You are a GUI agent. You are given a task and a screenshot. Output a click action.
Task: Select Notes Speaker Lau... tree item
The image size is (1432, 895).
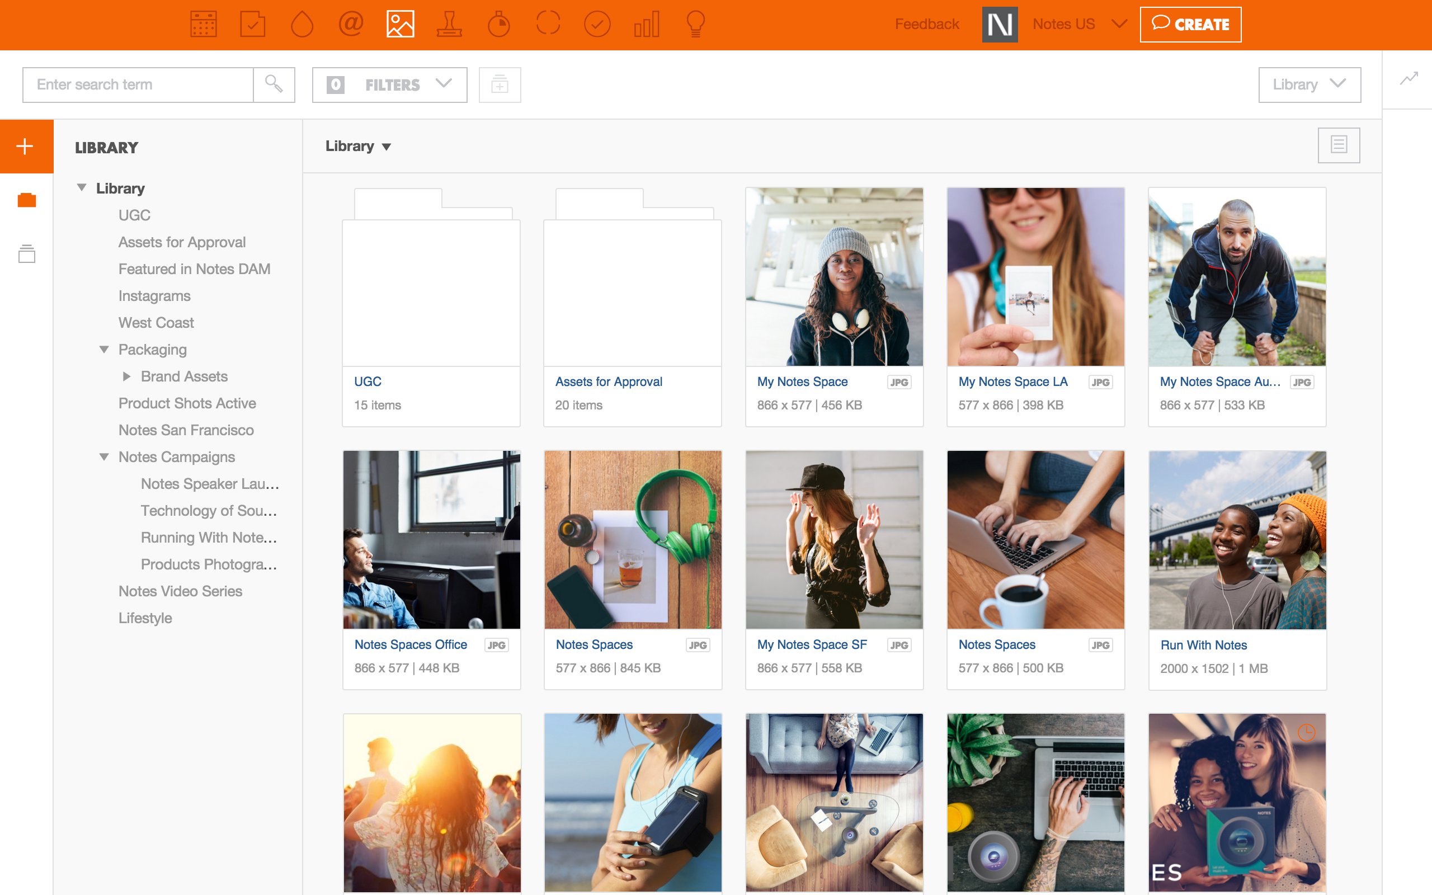(209, 484)
